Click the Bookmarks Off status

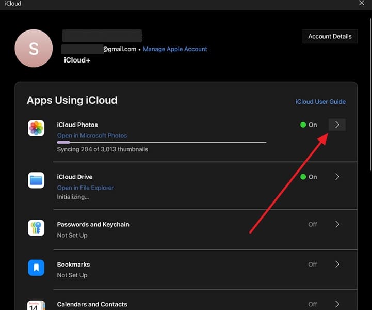pyautogui.click(x=313, y=264)
